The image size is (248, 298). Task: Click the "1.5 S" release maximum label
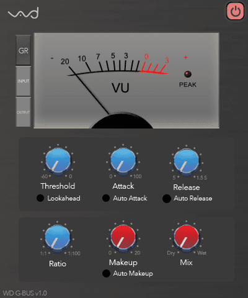pos(201,178)
